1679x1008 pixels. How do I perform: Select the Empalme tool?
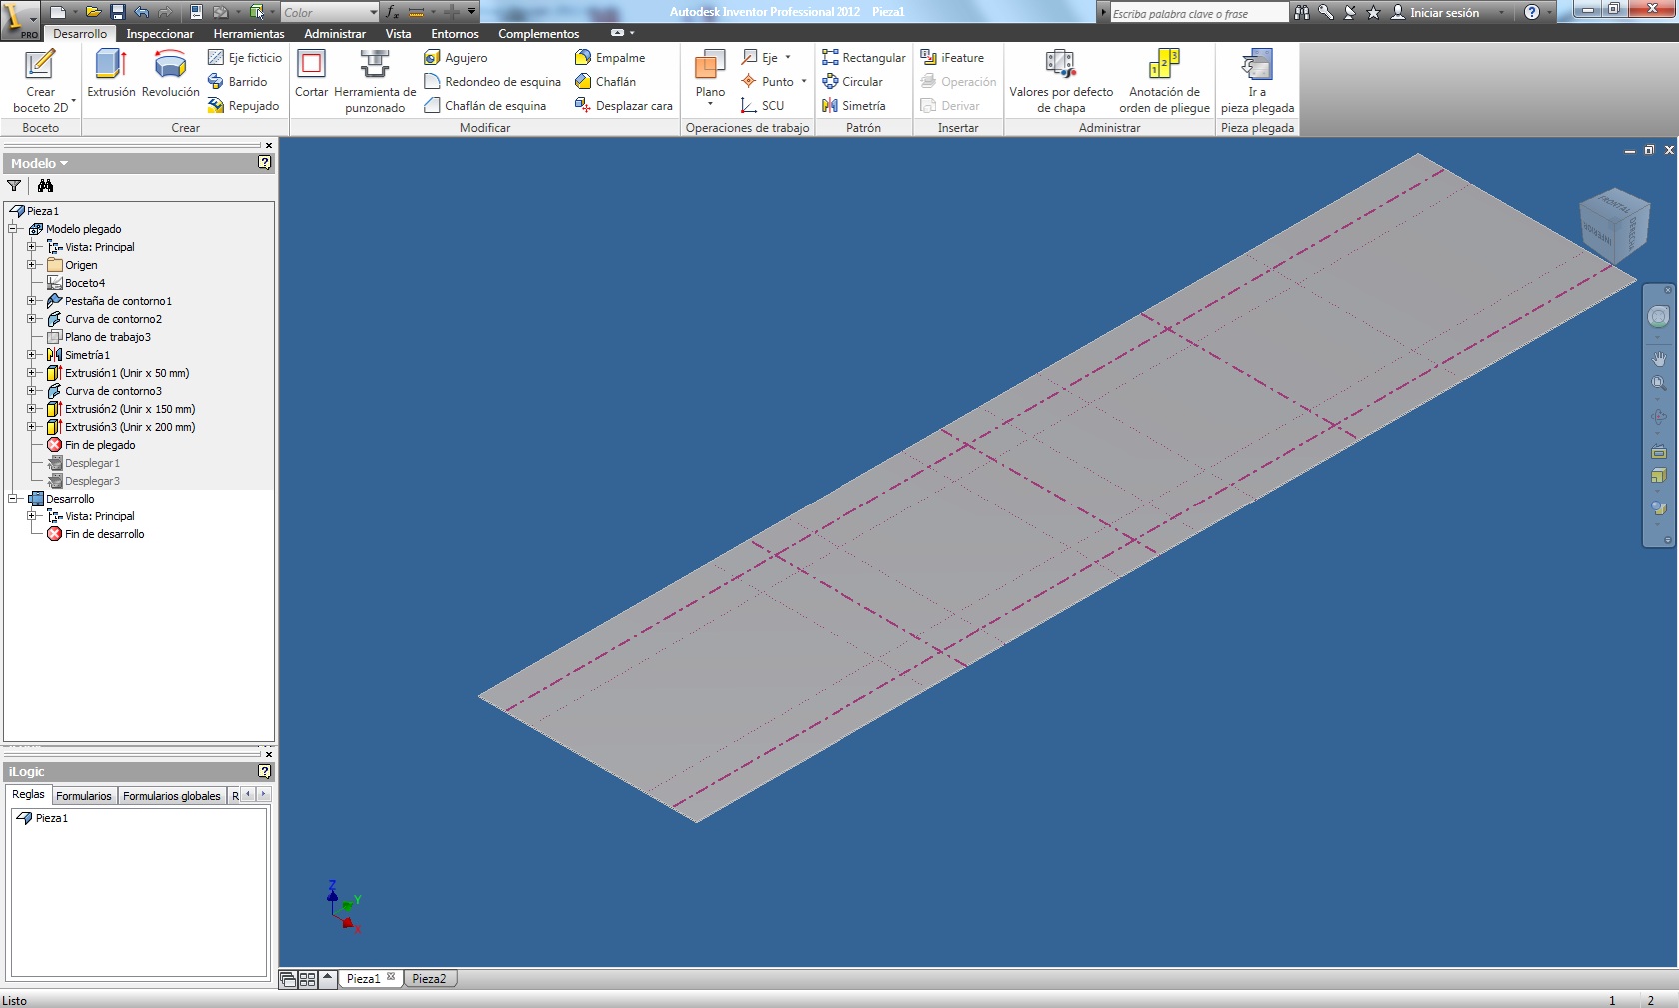[610, 58]
